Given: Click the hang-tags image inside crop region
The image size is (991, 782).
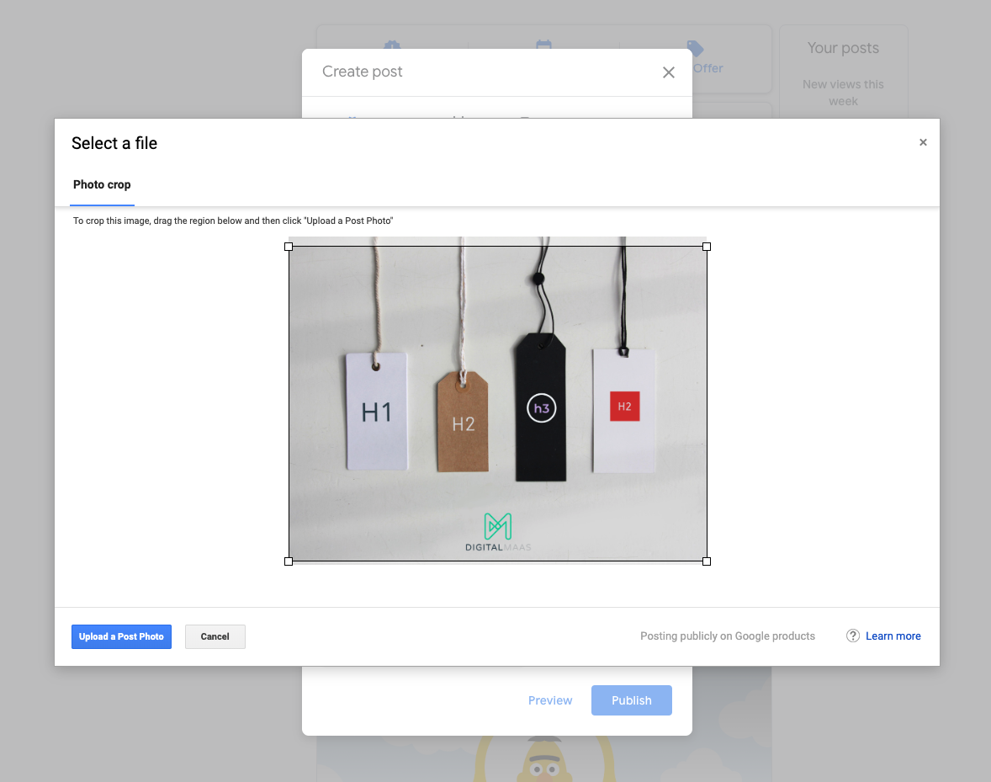Looking at the screenshot, I should tap(497, 404).
